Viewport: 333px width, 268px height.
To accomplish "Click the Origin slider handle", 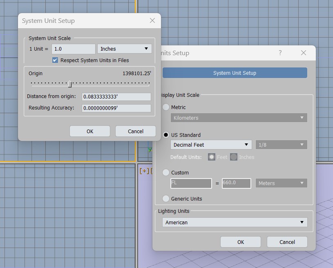I will 70,84.
